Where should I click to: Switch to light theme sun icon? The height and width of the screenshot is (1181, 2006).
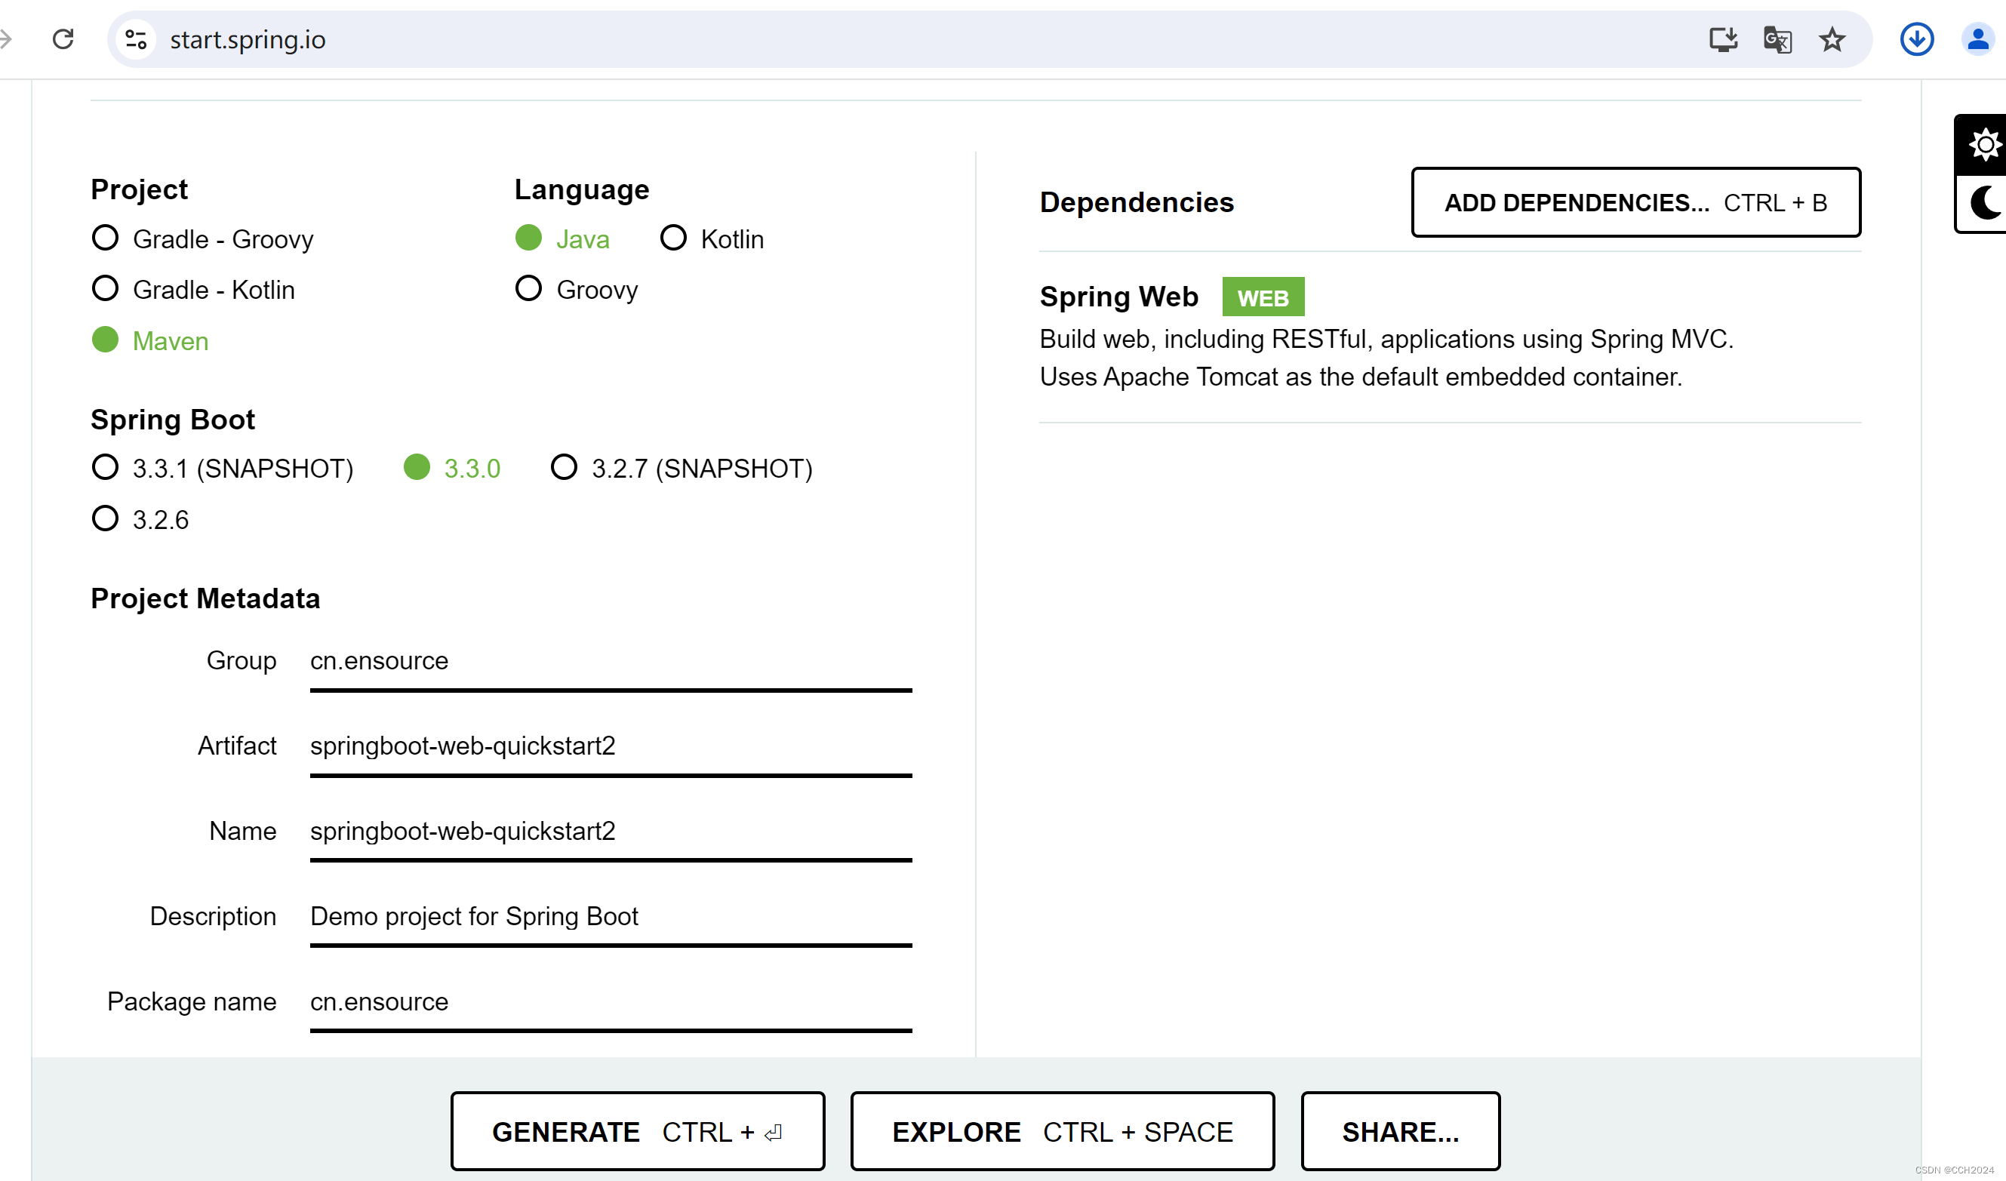pyautogui.click(x=1985, y=146)
